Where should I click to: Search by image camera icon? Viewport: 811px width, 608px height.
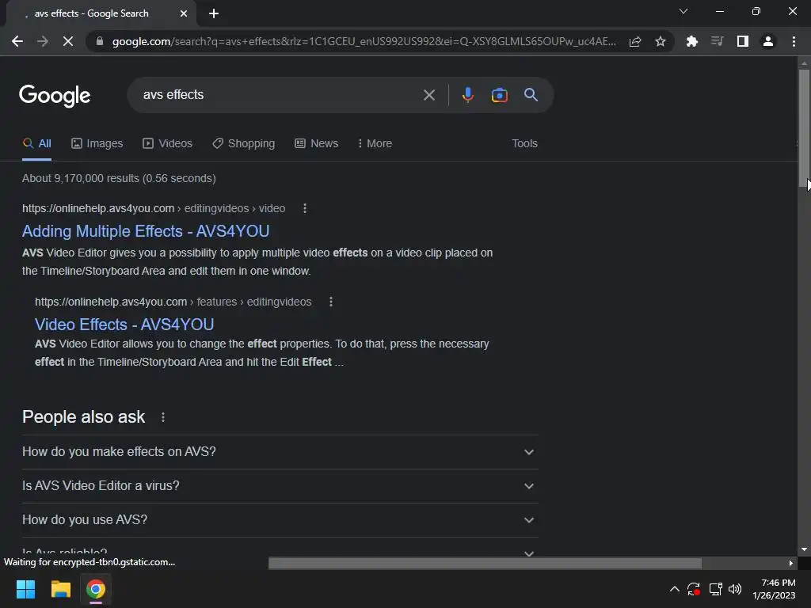click(499, 95)
